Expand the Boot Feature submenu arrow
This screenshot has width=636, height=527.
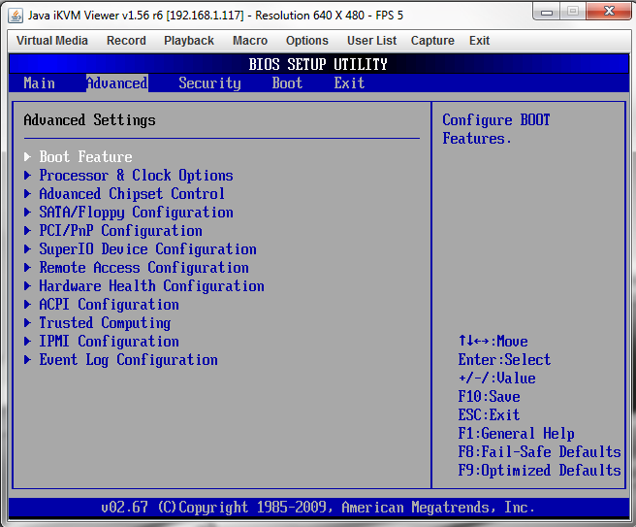click(28, 157)
